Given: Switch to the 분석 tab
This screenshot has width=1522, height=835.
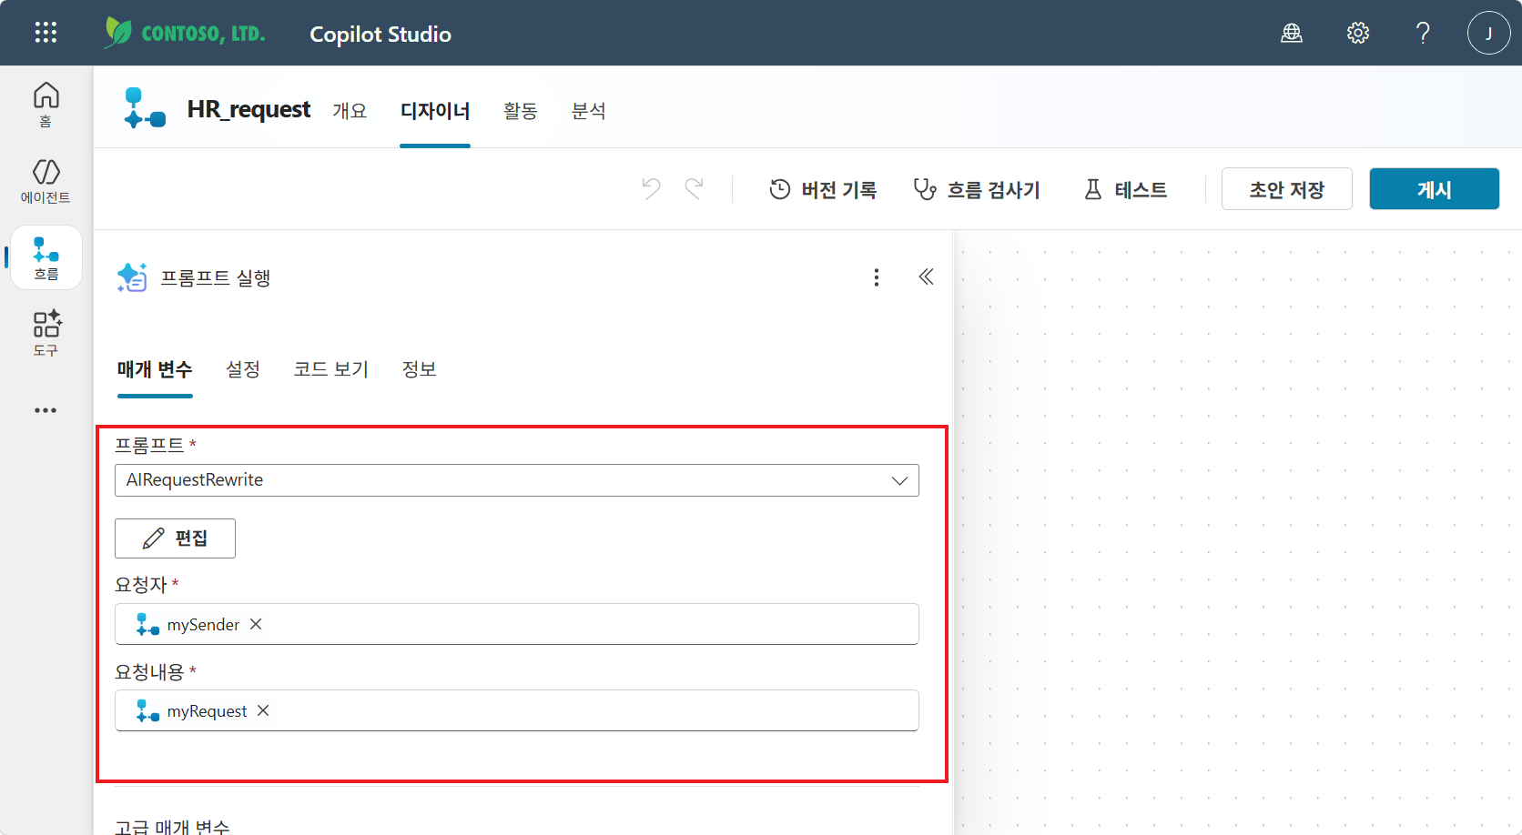Looking at the screenshot, I should [x=589, y=111].
